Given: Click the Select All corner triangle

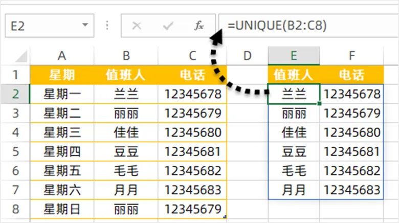Looking at the screenshot, I should pyautogui.click(x=19, y=56).
